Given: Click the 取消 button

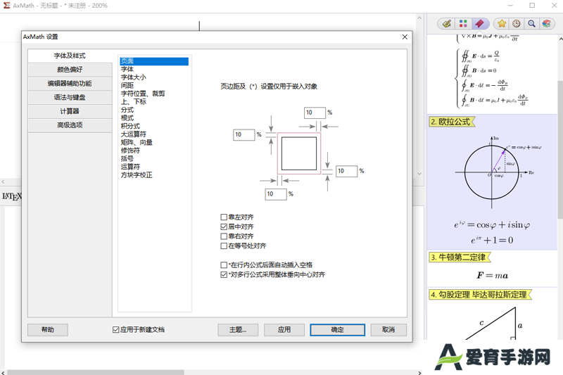Looking at the screenshot, I should coord(388,330).
